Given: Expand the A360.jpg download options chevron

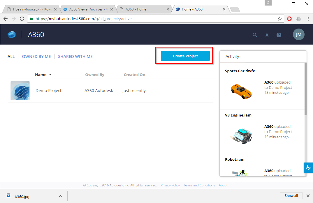Looking at the screenshot, I should pos(61,196).
